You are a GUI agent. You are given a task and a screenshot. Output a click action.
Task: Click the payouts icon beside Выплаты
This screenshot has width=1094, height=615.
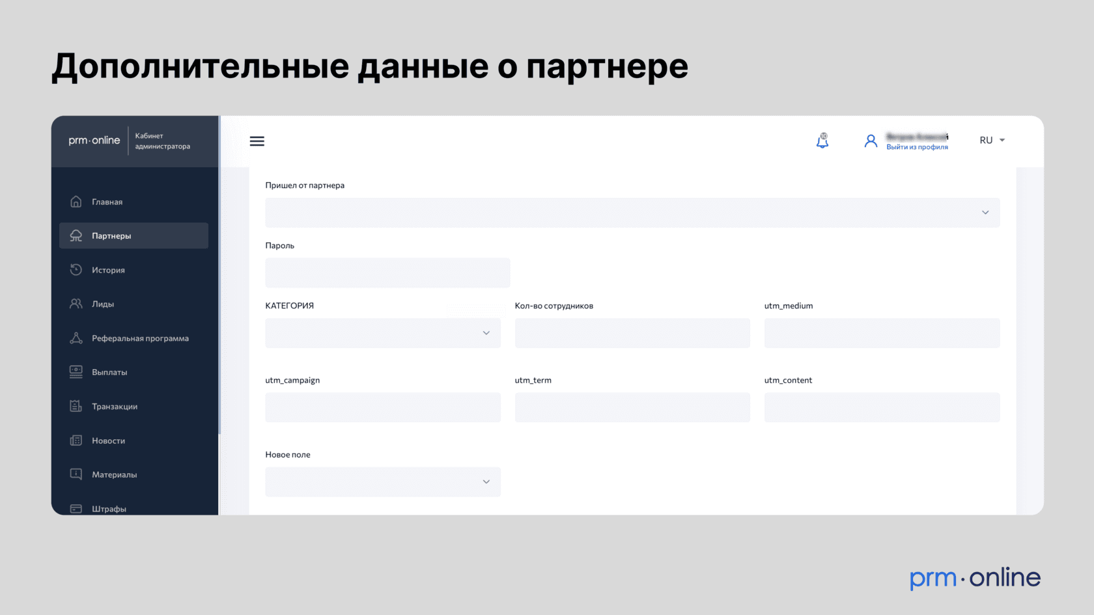point(76,372)
